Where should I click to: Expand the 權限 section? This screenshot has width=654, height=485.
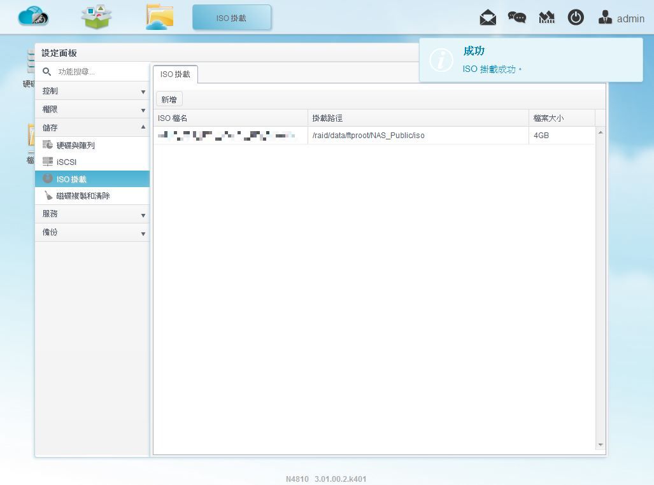pyautogui.click(x=92, y=109)
